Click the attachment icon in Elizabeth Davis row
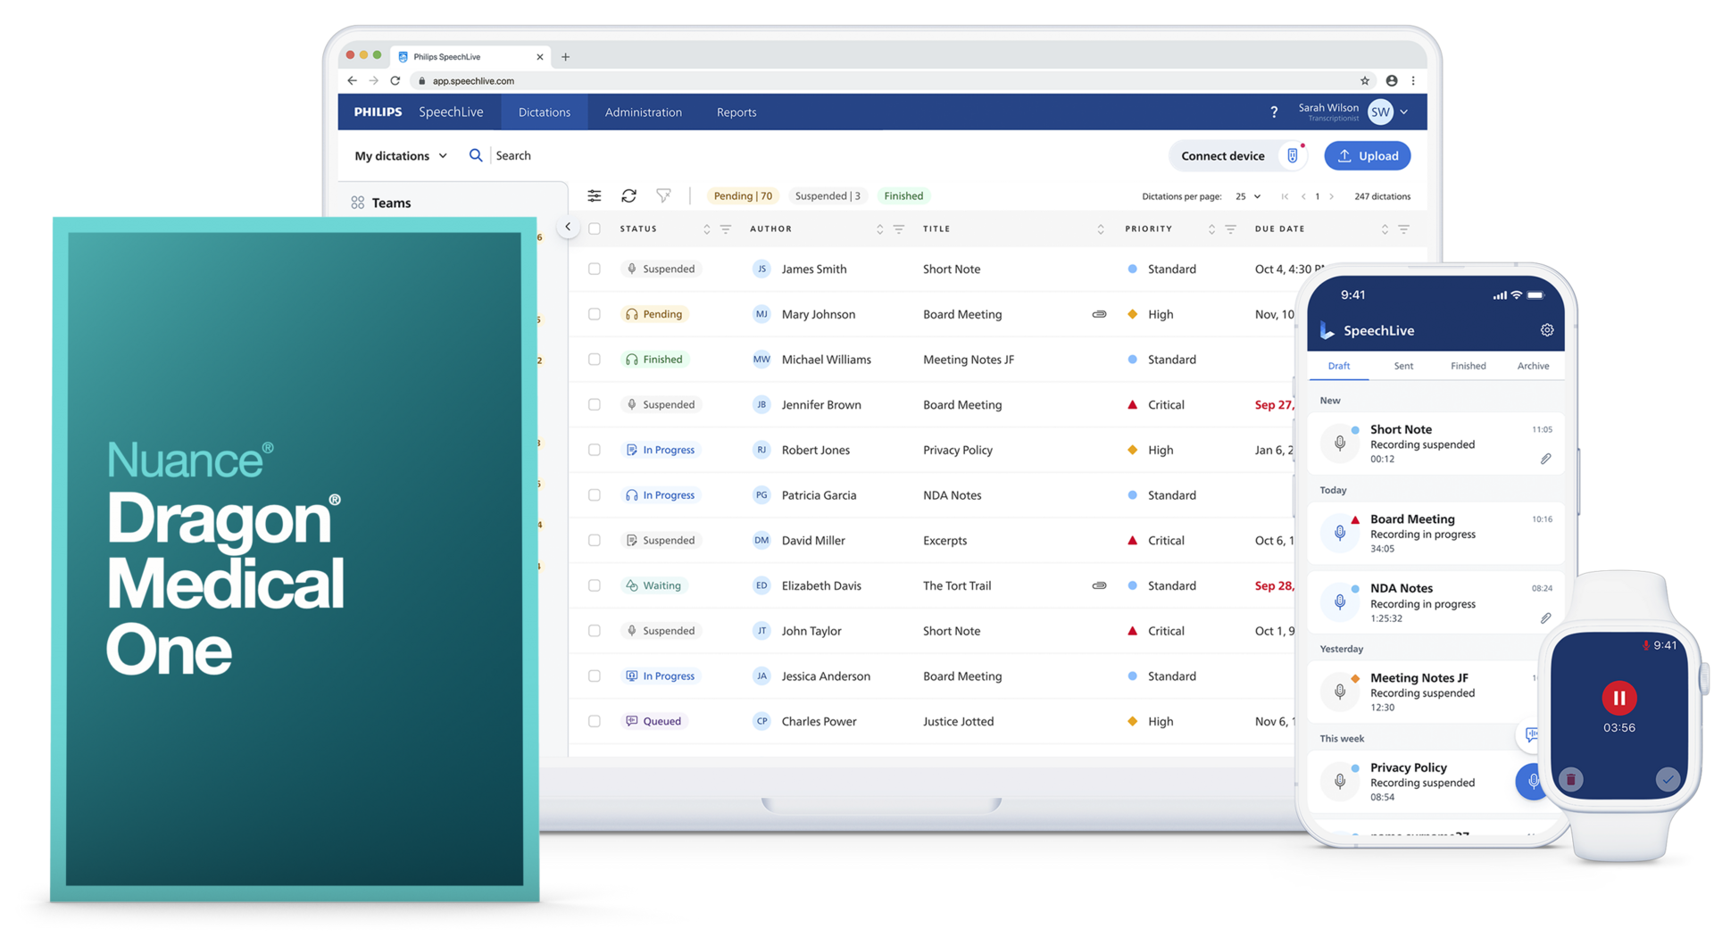 click(1099, 585)
